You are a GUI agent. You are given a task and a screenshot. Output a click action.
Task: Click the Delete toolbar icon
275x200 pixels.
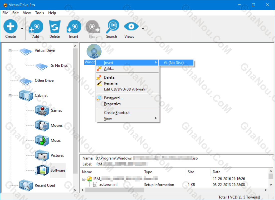(55, 26)
